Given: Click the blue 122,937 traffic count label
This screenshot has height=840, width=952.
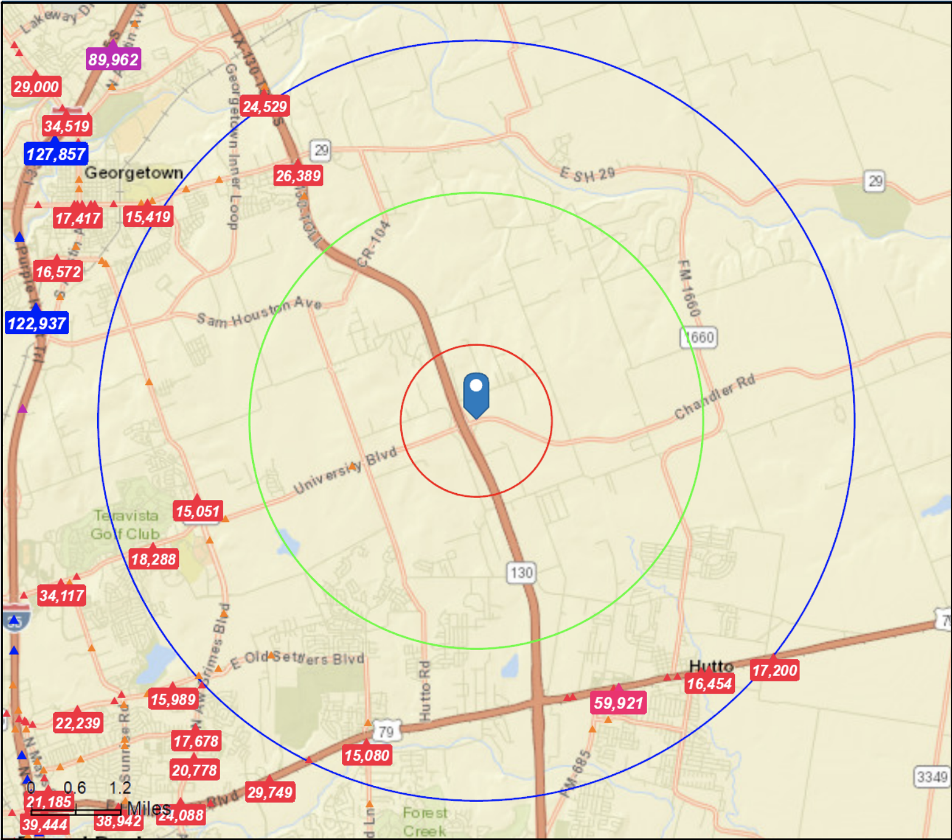Looking at the screenshot, I should tap(37, 323).
